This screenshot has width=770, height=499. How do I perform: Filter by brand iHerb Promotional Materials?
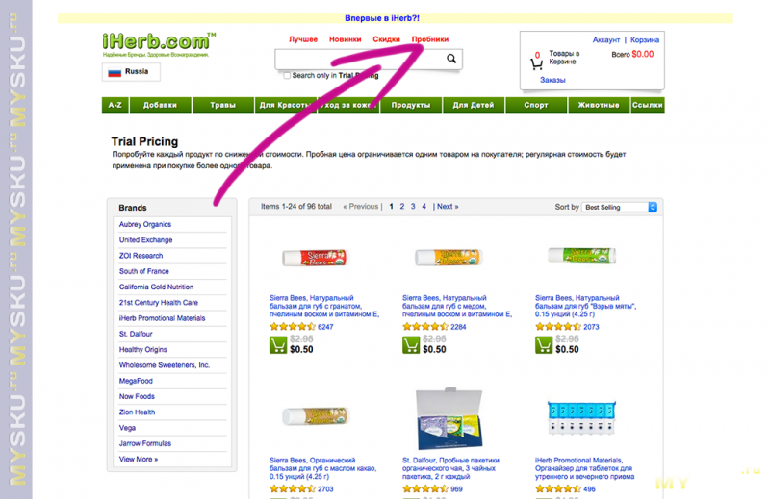coord(162,318)
